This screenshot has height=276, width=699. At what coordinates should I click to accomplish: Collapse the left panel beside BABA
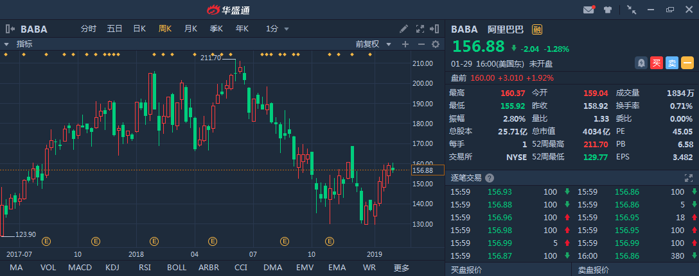tap(10, 29)
